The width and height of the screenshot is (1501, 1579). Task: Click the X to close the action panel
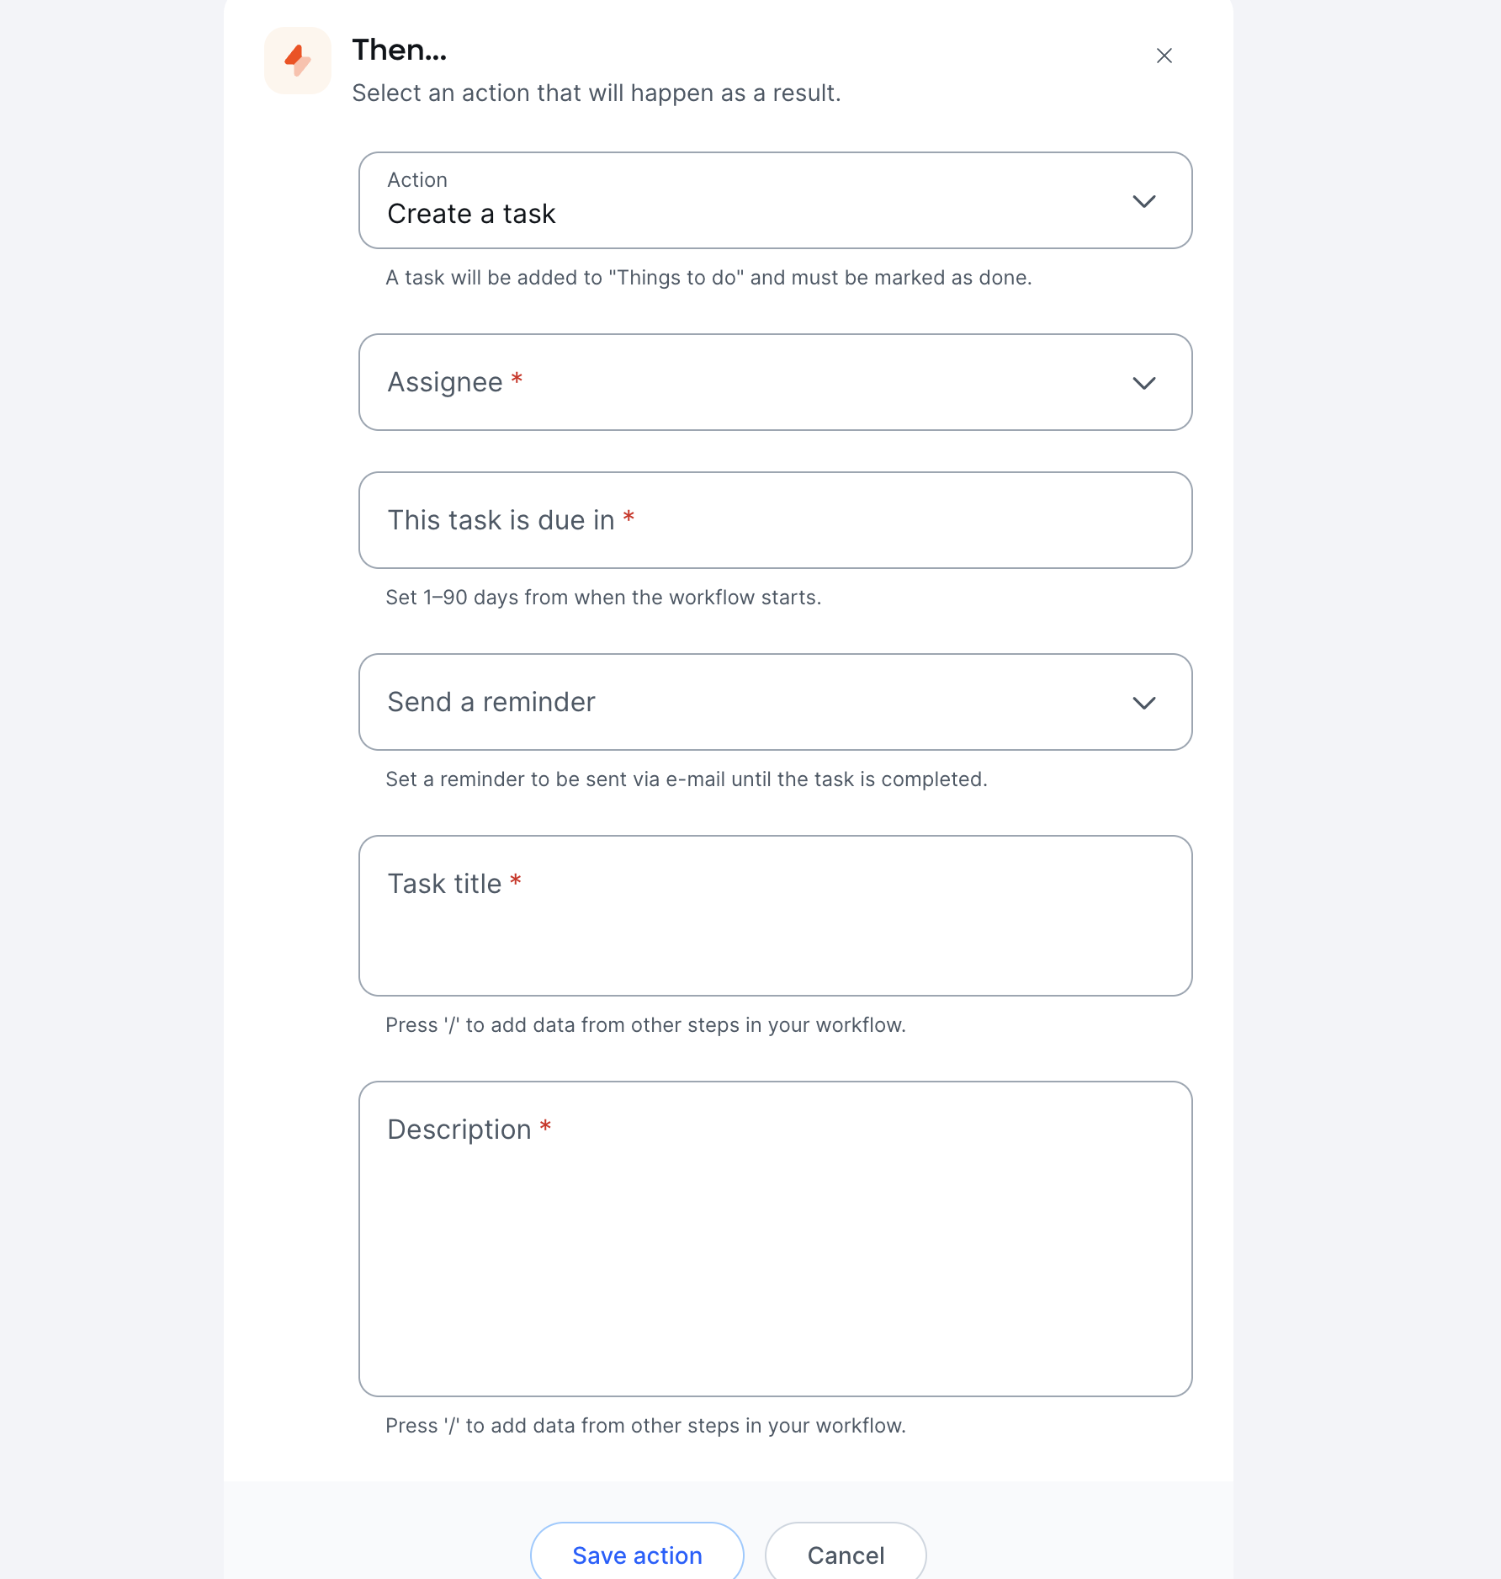tap(1164, 56)
